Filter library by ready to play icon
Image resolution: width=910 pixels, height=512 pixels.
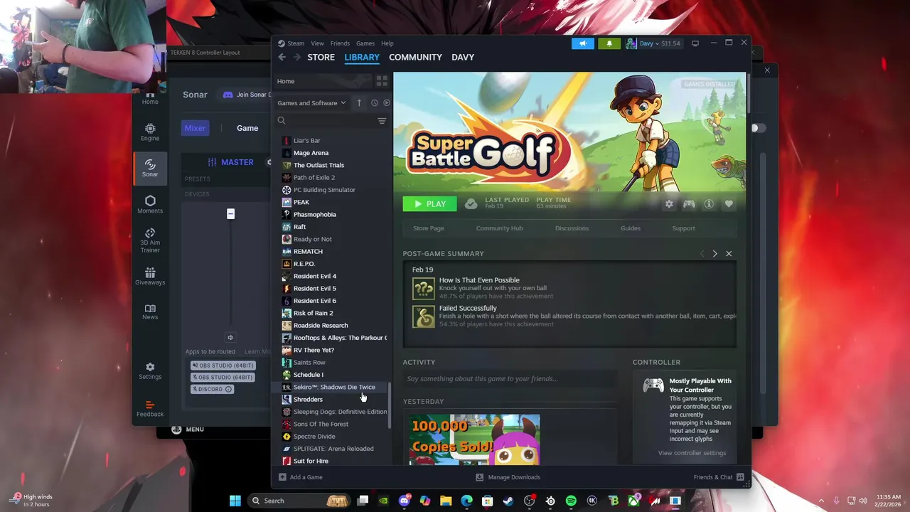tap(387, 103)
